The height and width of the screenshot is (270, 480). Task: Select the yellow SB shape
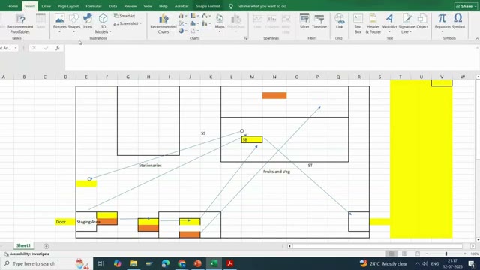(x=252, y=140)
